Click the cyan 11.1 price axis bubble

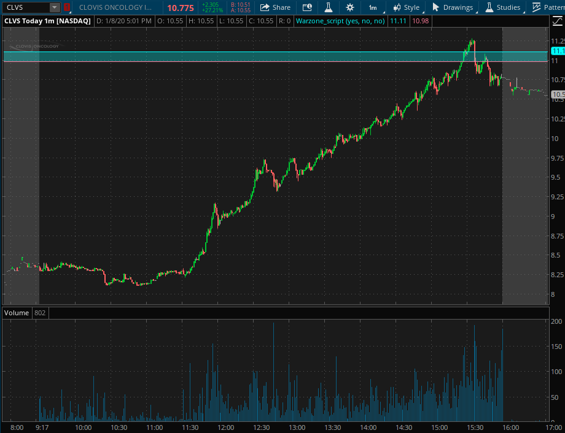(x=558, y=51)
